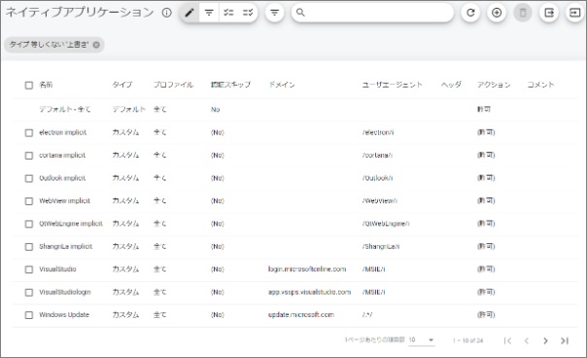Click the /QtWebEngine/i user agent cell
The height and width of the screenshot is (358, 587).
(x=386, y=224)
